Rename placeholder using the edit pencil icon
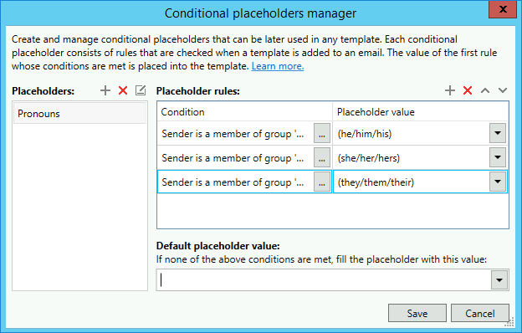The width and height of the screenshot is (522, 333). point(141,90)
